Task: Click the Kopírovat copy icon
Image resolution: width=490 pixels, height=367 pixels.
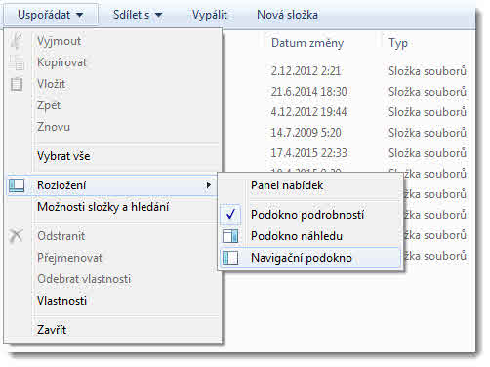Action: point(17,62)
